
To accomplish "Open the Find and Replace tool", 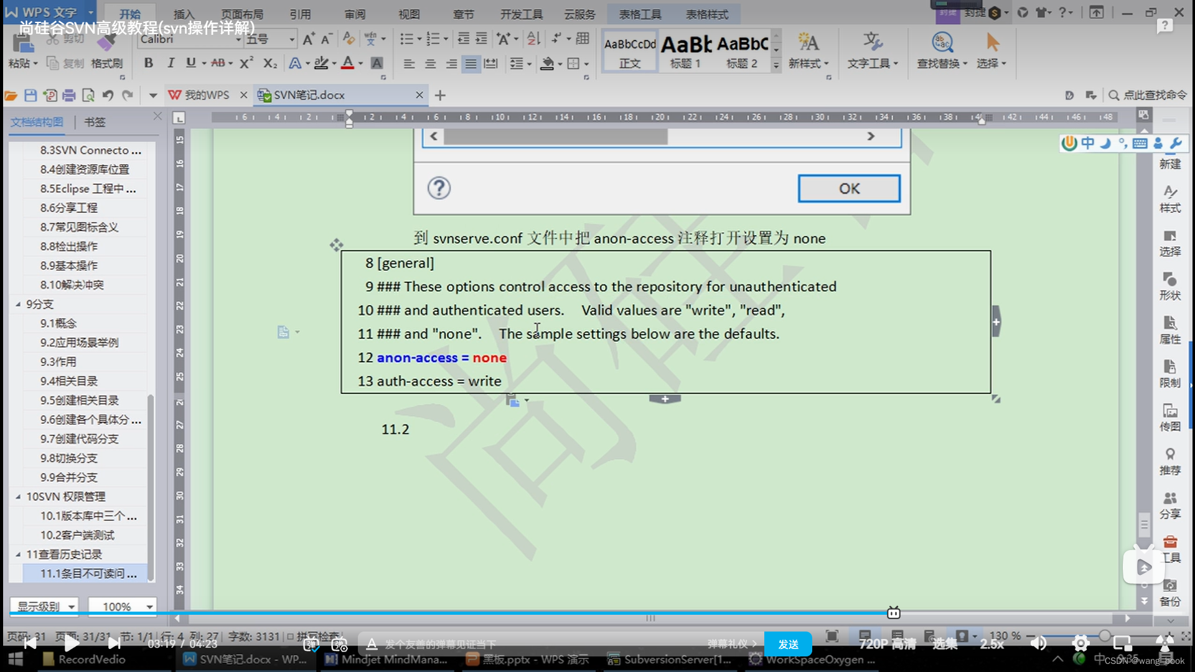I will pos(942,52).
